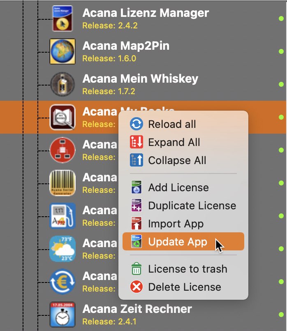Click the Acana Mein Whiskey bottle icon
Viewport: 287px width, 331px height.
coord(62,84)
